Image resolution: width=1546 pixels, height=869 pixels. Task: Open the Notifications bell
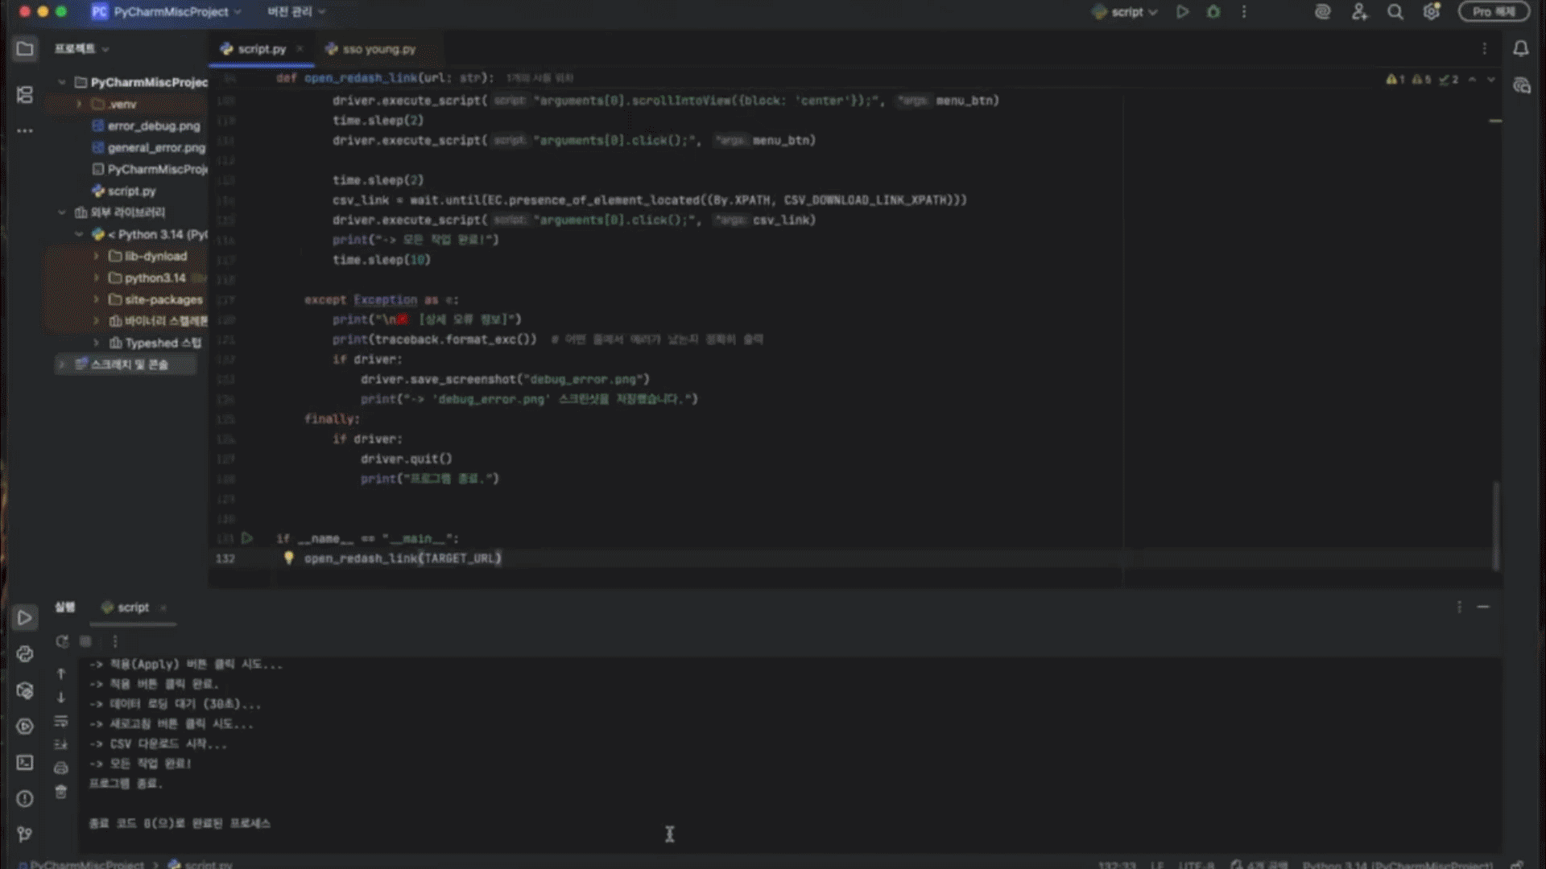coord(1520,49)
